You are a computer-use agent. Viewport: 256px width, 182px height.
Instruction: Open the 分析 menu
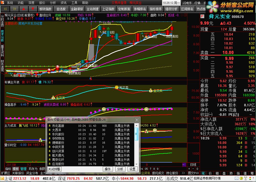53,3
